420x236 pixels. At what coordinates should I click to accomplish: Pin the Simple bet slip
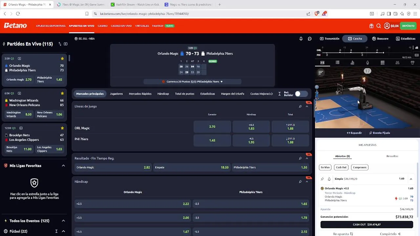pos(322,179)
